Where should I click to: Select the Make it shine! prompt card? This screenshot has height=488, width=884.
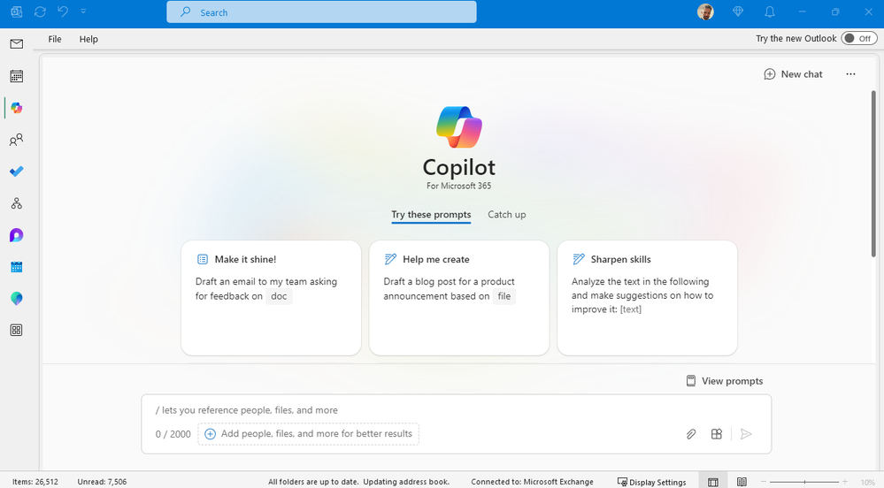(x=271, y=298)
